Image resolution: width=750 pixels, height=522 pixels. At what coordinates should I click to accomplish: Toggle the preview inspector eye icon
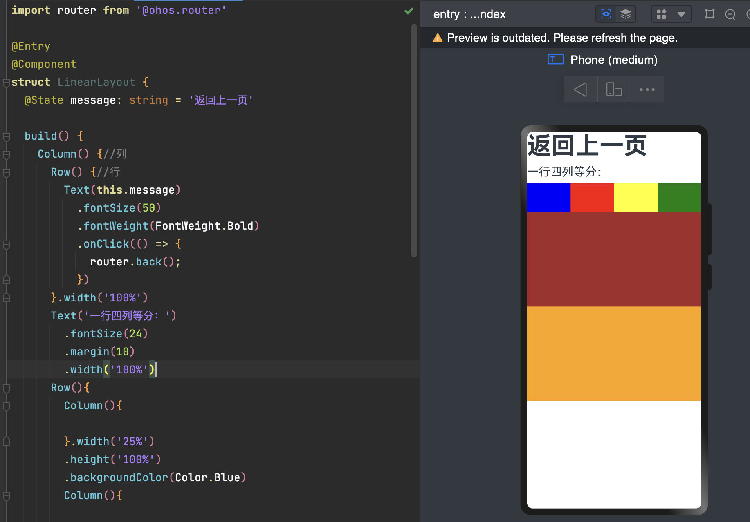pos(606,14)
